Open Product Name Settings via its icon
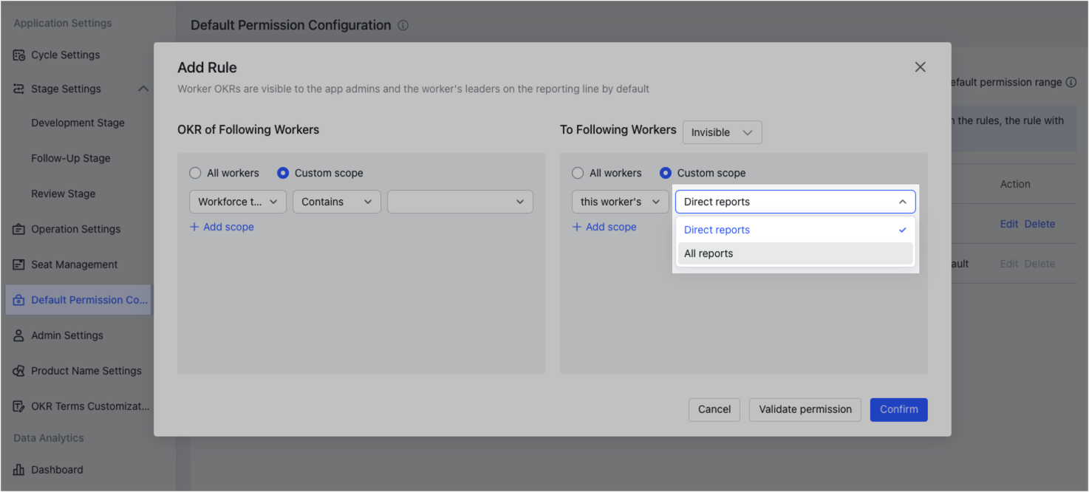 tap(18, 370)
